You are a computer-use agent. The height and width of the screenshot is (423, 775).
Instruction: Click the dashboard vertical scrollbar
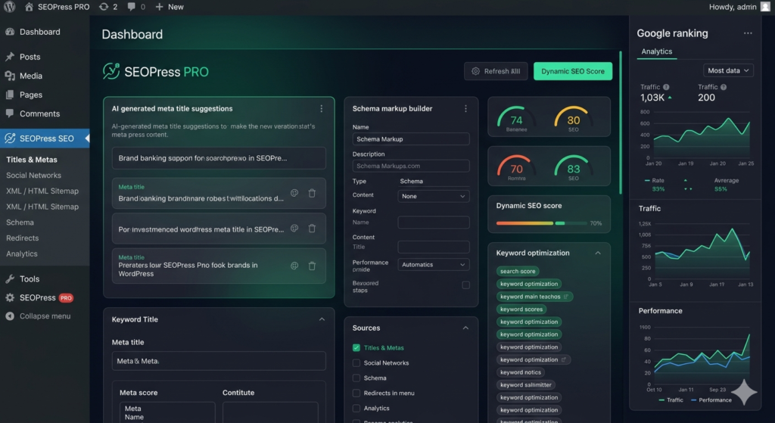[x=621, y=123]
